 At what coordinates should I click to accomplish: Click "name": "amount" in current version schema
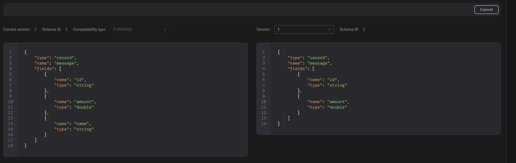75,102
